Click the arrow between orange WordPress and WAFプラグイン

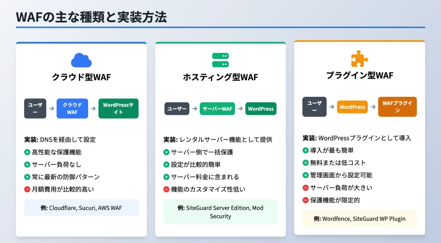(373, 107)
